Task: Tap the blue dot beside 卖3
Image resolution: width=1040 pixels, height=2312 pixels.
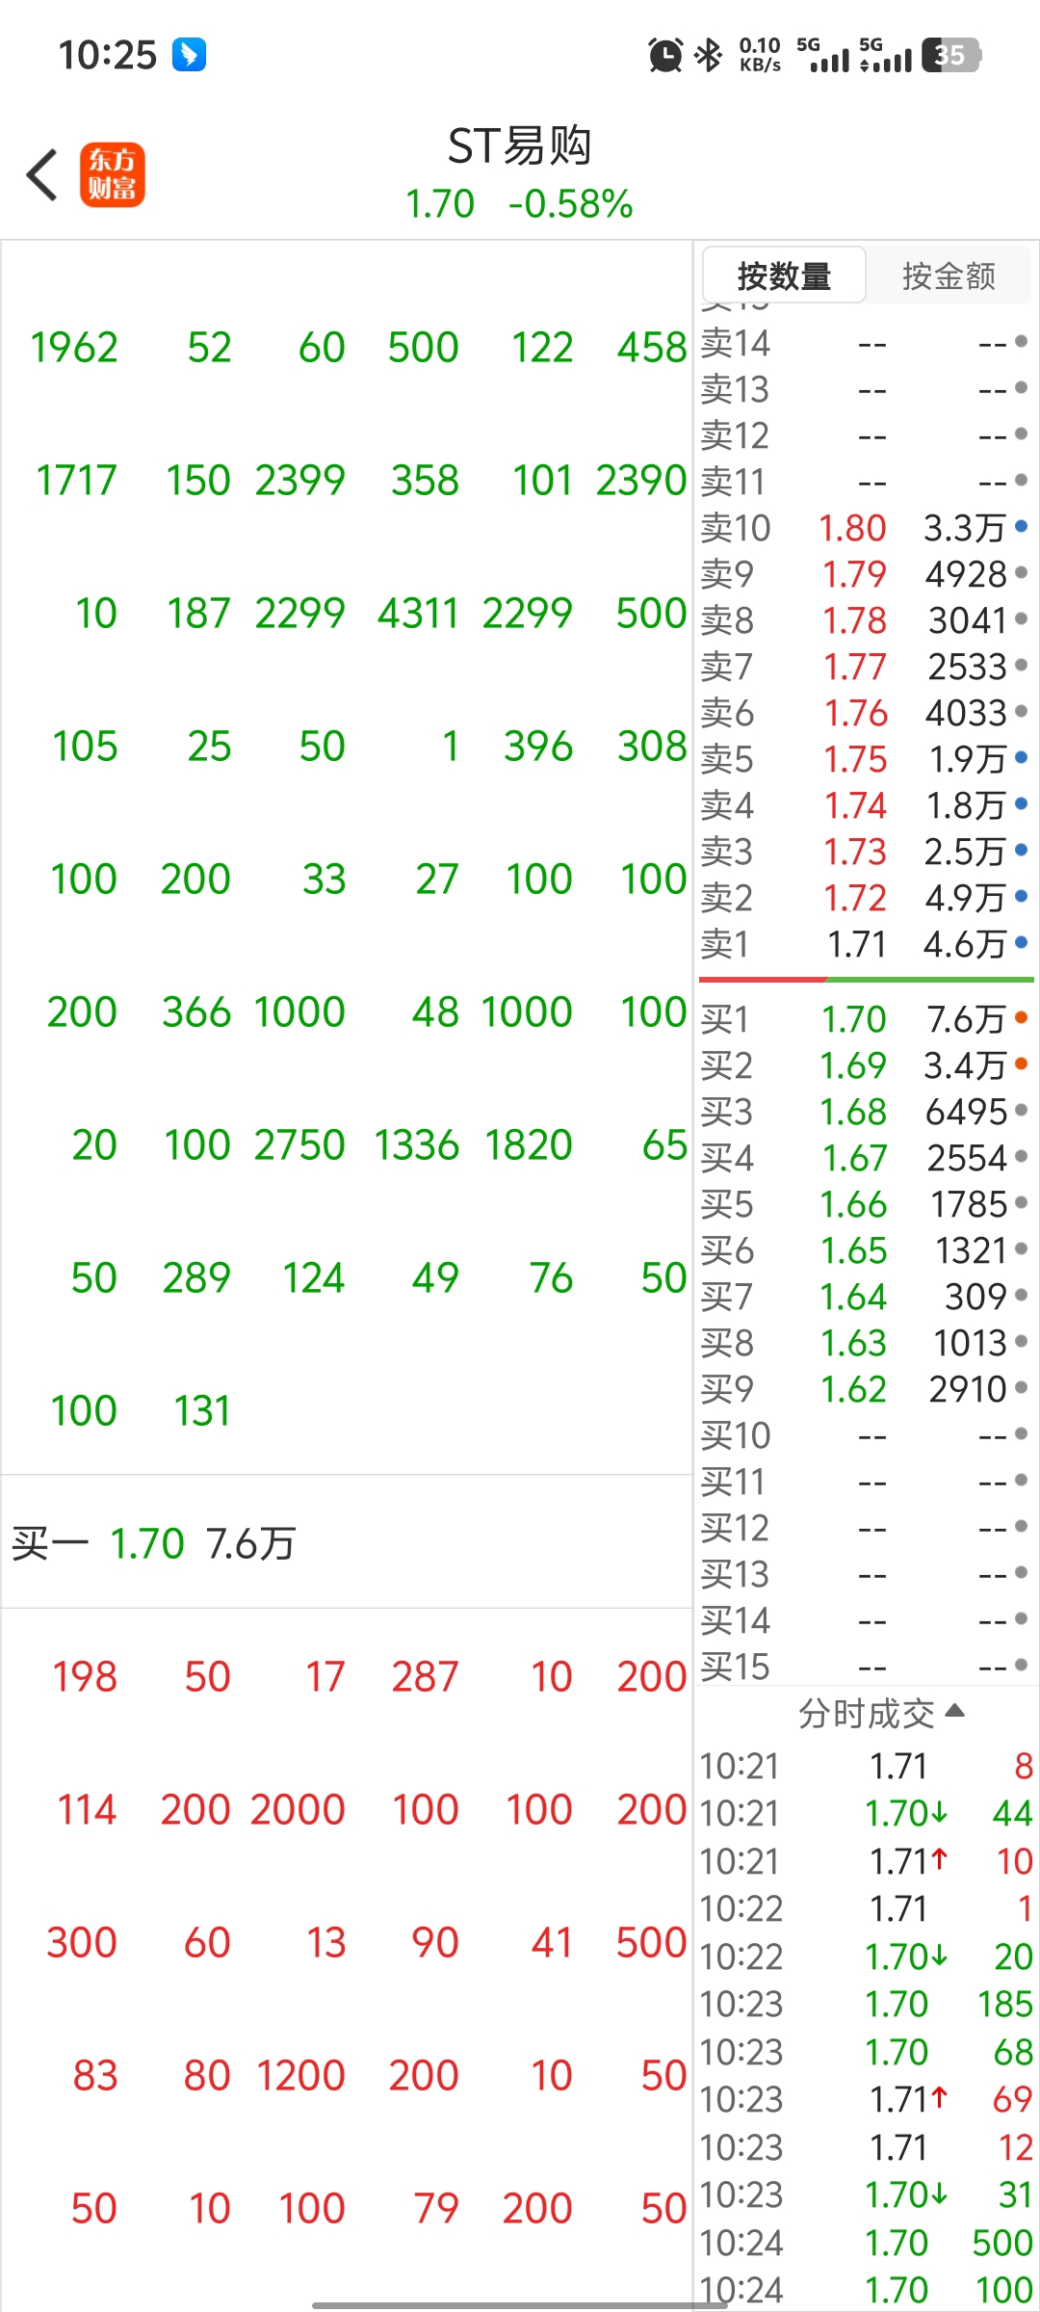Action: [x=1021, y=850]
